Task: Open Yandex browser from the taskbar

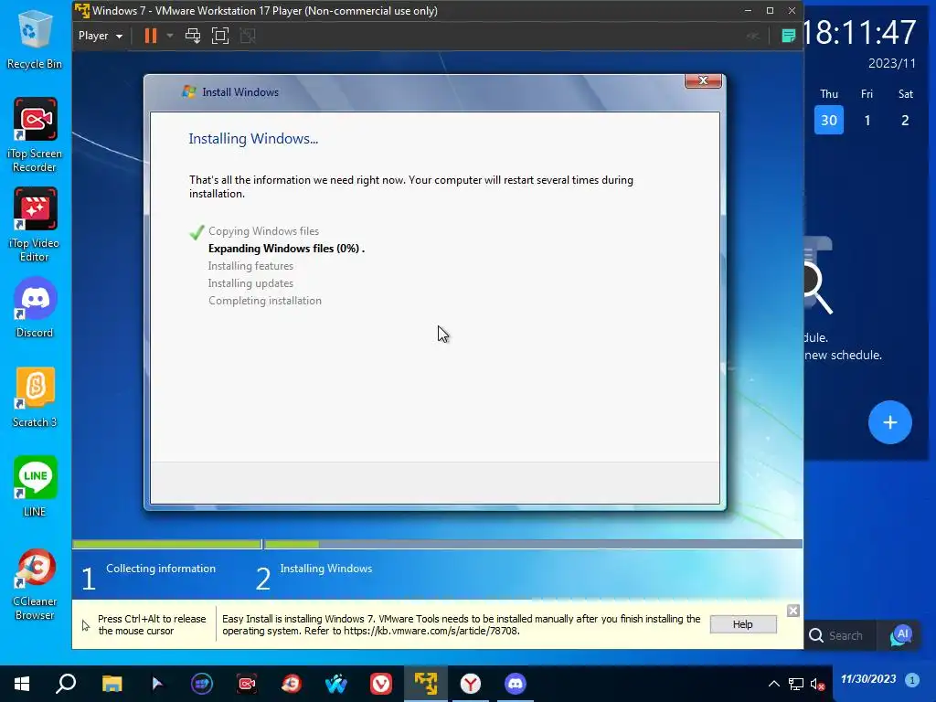Action: [471, 684]
